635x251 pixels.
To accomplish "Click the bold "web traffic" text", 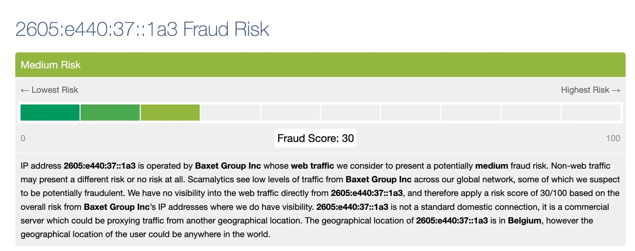I will click(312, 166).
